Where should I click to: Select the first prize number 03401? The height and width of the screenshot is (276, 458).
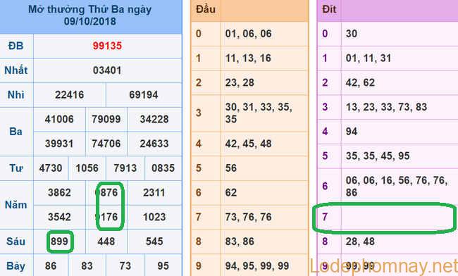pyautogui.click(x=107, y=70)
